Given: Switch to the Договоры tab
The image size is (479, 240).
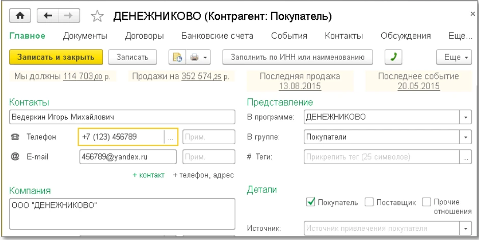Looking at the screenshot, I should pyautogui.click(x=144, y=36).
